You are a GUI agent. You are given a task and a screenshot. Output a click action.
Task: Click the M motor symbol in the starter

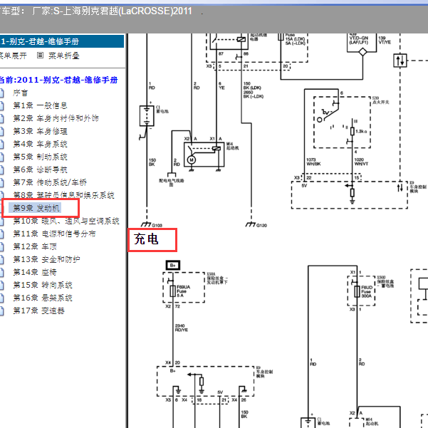pyautogui.click(x=192, y=160)
